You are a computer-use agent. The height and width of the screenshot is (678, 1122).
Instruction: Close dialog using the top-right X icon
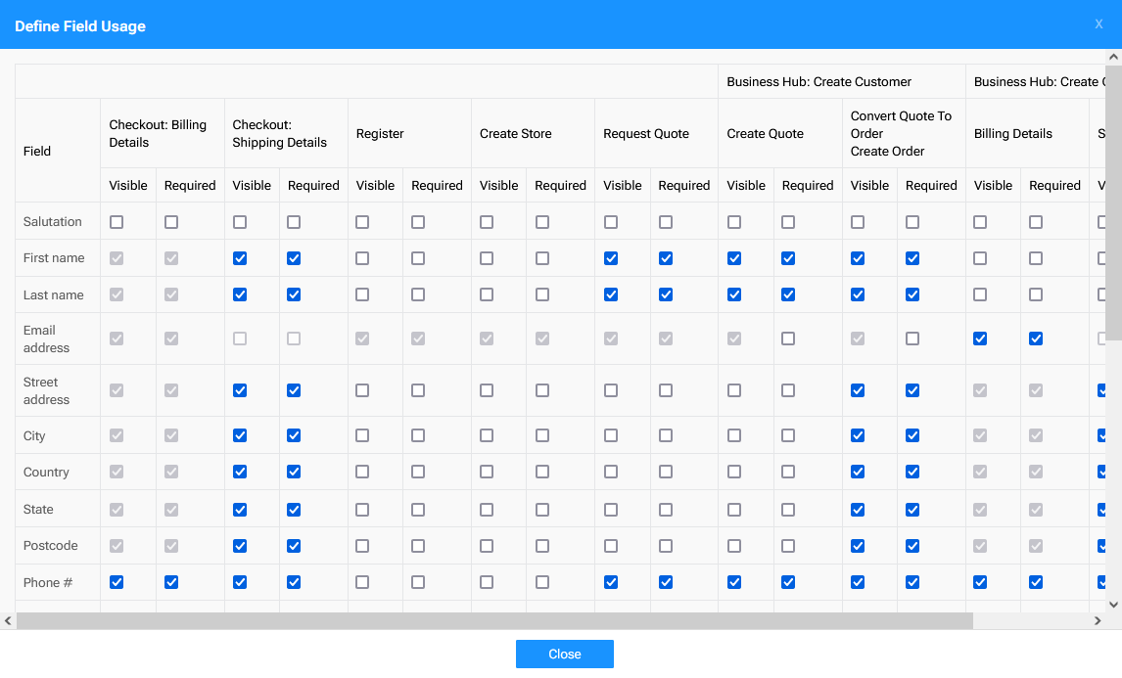point(1099,24)
